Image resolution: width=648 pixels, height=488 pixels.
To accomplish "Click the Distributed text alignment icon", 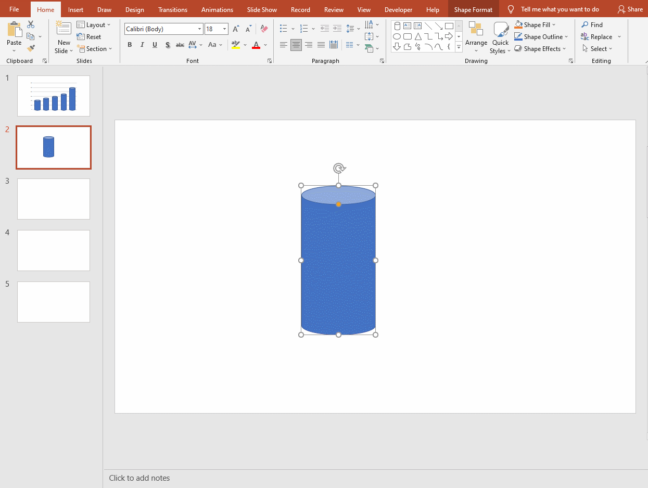I will [334, 45].
